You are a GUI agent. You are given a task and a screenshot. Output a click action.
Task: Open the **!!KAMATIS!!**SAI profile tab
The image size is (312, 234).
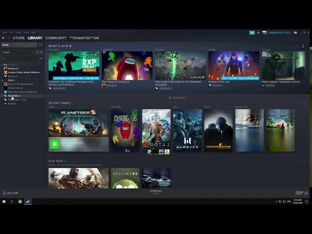84,38
